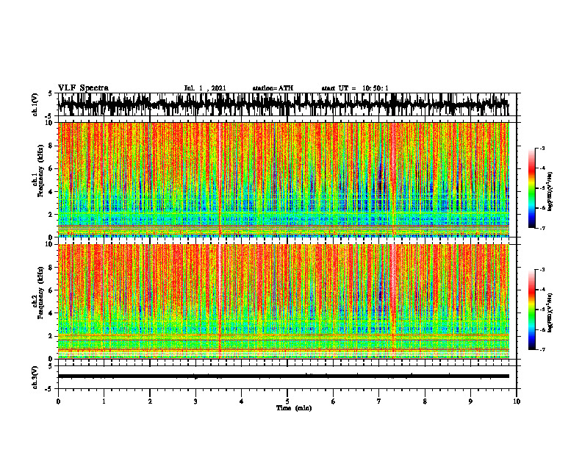Click time axis tick label '4'
Image resolution: width=582 pixels, height=450 pixels.
pyautogui.click(x=242, y=401)
